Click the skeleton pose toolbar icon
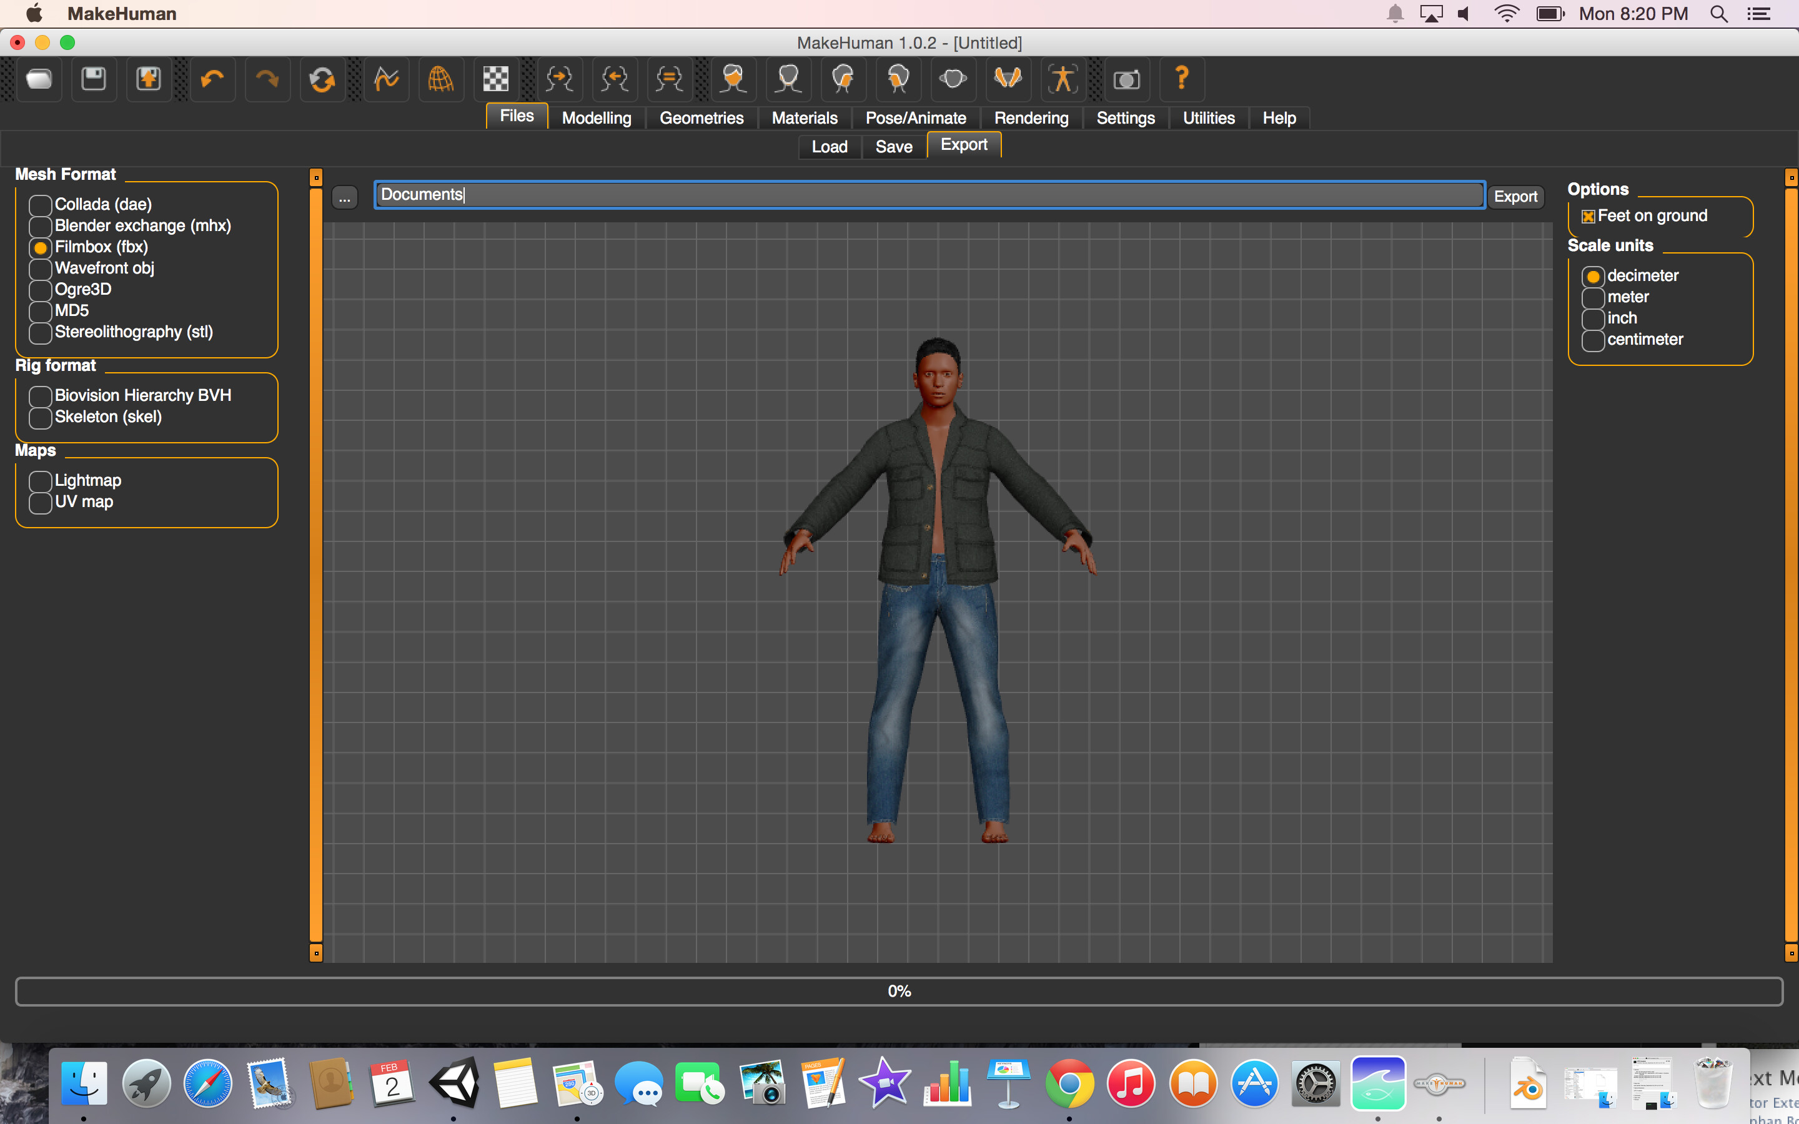The image size is (1799, 1124). (1063, 79)
